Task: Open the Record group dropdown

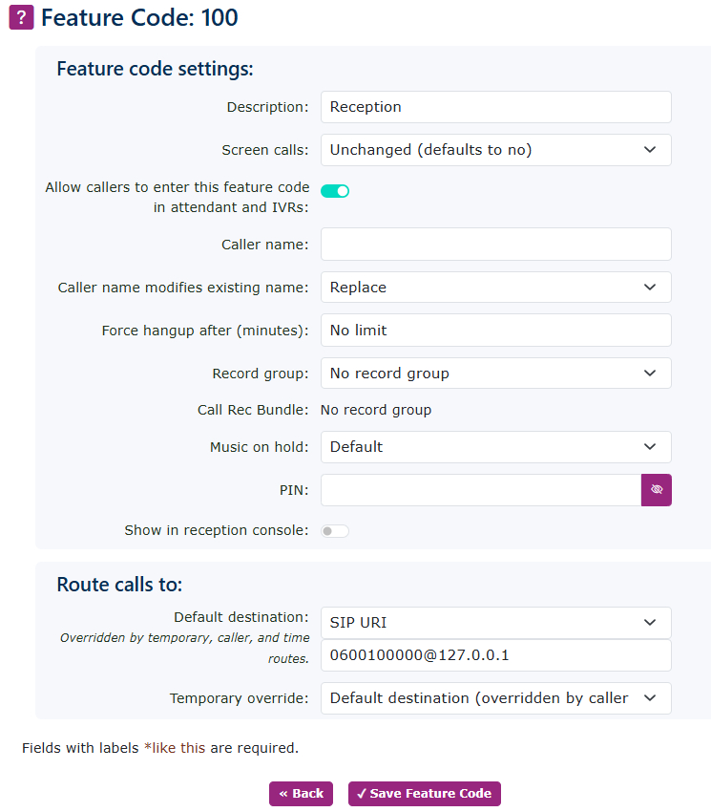Action: pyautogui.click(x=495, y=374)
